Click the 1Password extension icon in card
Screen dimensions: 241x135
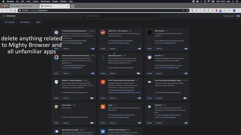coord(56,33)
